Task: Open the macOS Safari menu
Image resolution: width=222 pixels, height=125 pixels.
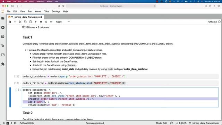Action: [9, 1]
